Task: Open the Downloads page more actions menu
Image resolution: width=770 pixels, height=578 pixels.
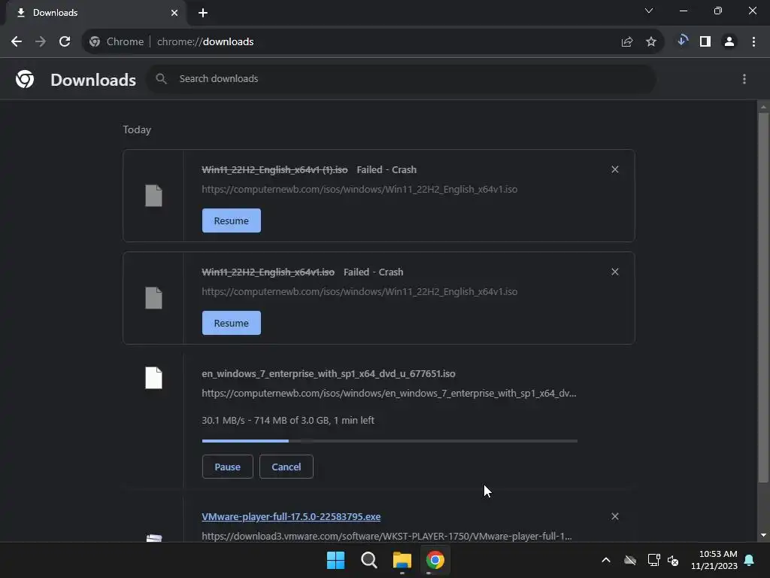Action: pyautogui.click(x=744, y=79)
